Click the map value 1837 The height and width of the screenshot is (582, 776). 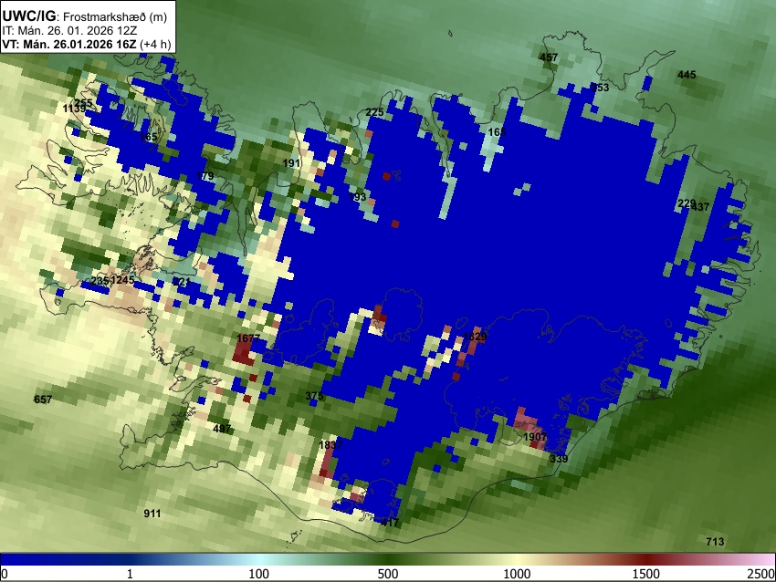pos(330,445)
